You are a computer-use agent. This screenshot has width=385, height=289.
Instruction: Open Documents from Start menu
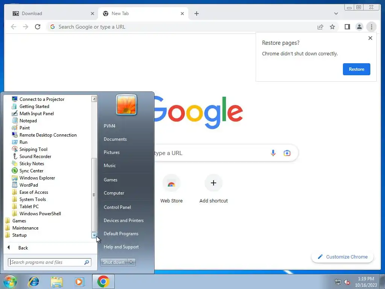(x=115, y=139)
